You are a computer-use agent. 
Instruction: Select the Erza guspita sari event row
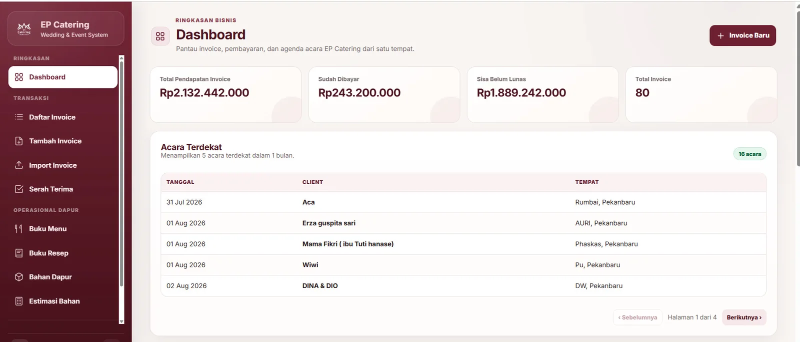coord(463,223)
